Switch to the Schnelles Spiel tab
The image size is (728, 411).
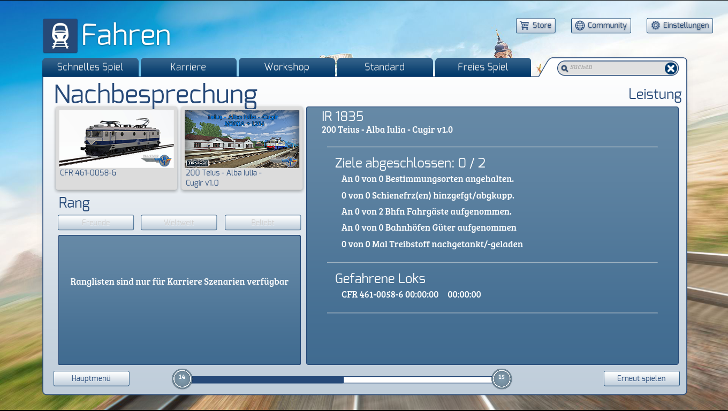coord(90,67)
